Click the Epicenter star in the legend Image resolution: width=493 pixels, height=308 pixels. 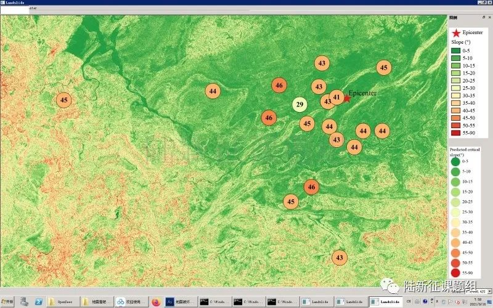click(455, 32)
